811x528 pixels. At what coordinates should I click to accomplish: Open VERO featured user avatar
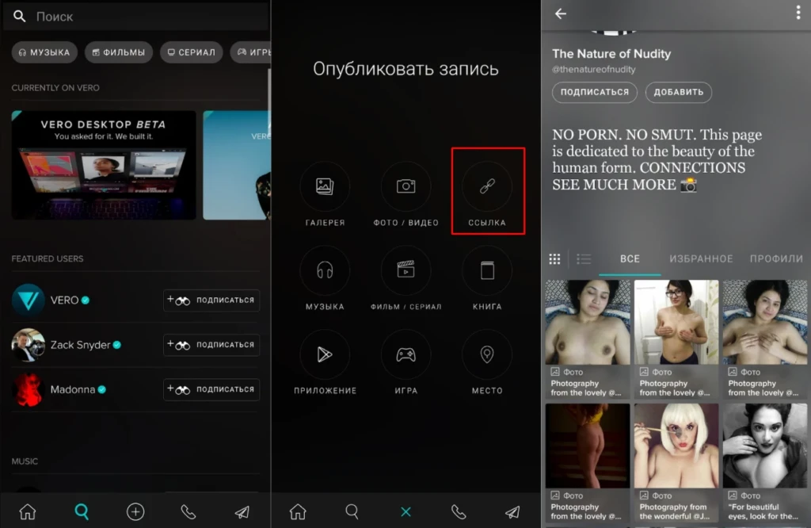pos(28,300)
